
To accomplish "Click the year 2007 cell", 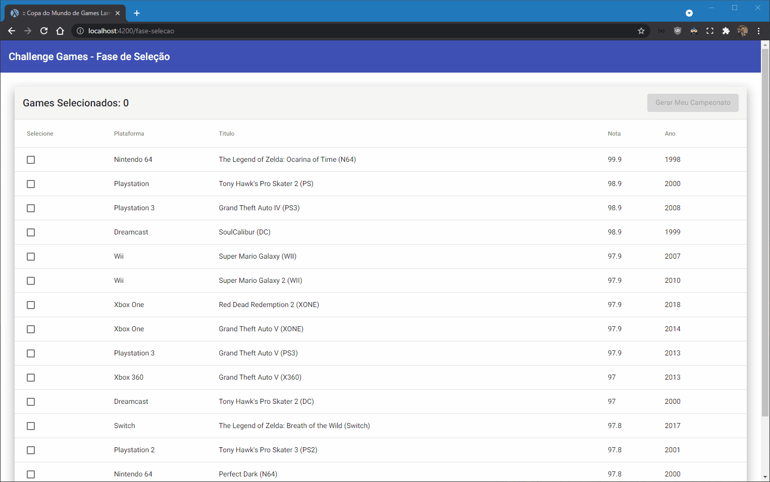I will [x=673, y=256].
